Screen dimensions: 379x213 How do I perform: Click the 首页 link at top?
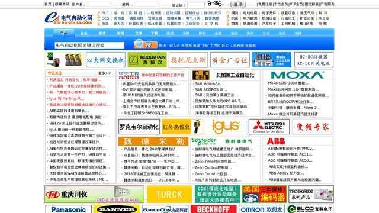tap(48, 4)
